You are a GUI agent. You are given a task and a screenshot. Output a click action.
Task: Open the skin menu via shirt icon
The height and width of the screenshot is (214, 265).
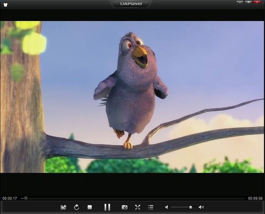pos(5,5)
